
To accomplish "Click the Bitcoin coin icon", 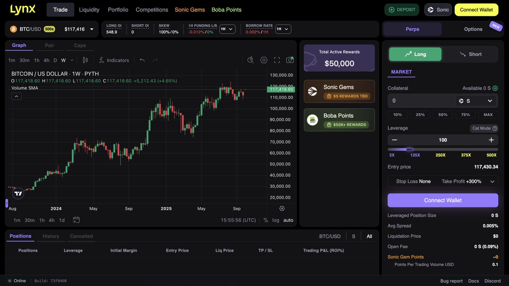I will [13, 29].
